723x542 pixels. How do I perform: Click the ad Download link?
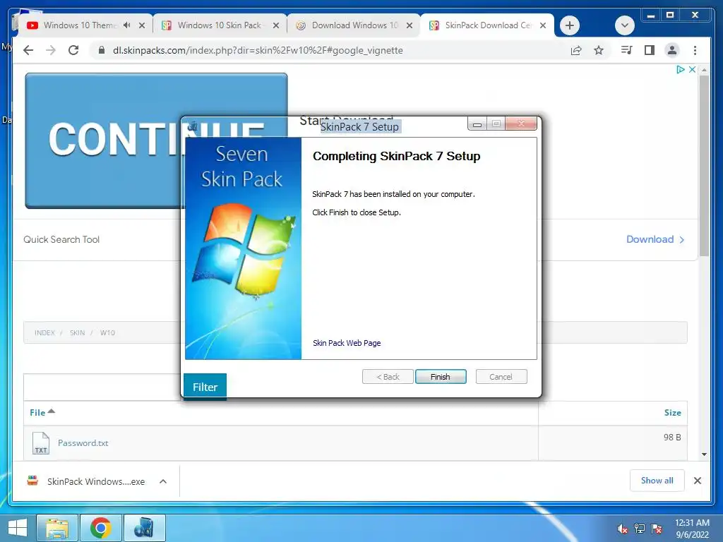point(655,239)
